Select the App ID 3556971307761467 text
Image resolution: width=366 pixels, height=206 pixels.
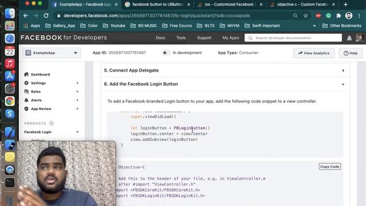point(120,53)
